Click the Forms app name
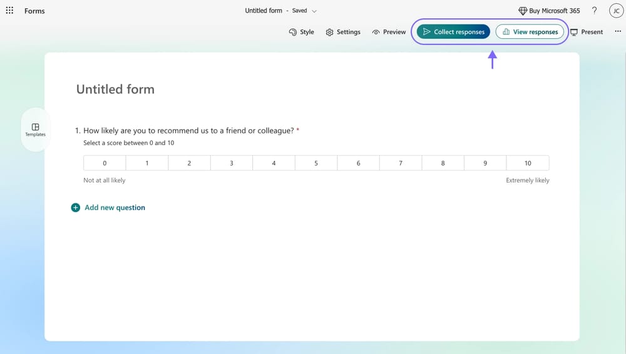626x354 pixels. [34, 11]
